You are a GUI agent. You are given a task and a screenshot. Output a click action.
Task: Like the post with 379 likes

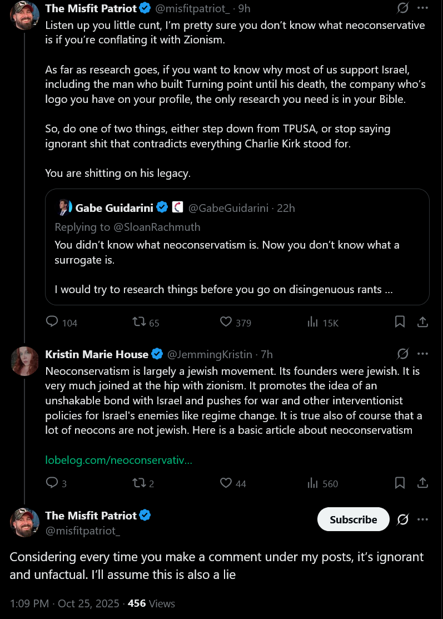[x=226, y=322]
